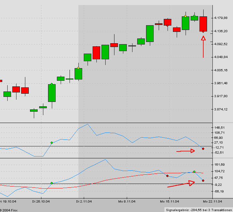Click green crossover dot in bottom indicator near right
The width and height of the screenshot is (233, 212).
194,172
